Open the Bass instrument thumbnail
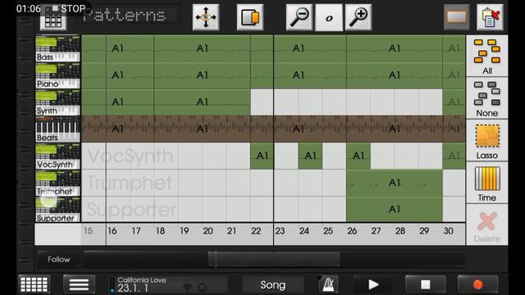 [58, 48]
